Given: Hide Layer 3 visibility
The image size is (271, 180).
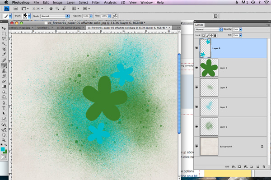Looking at the screenshot, I should (x=196, y=107).
